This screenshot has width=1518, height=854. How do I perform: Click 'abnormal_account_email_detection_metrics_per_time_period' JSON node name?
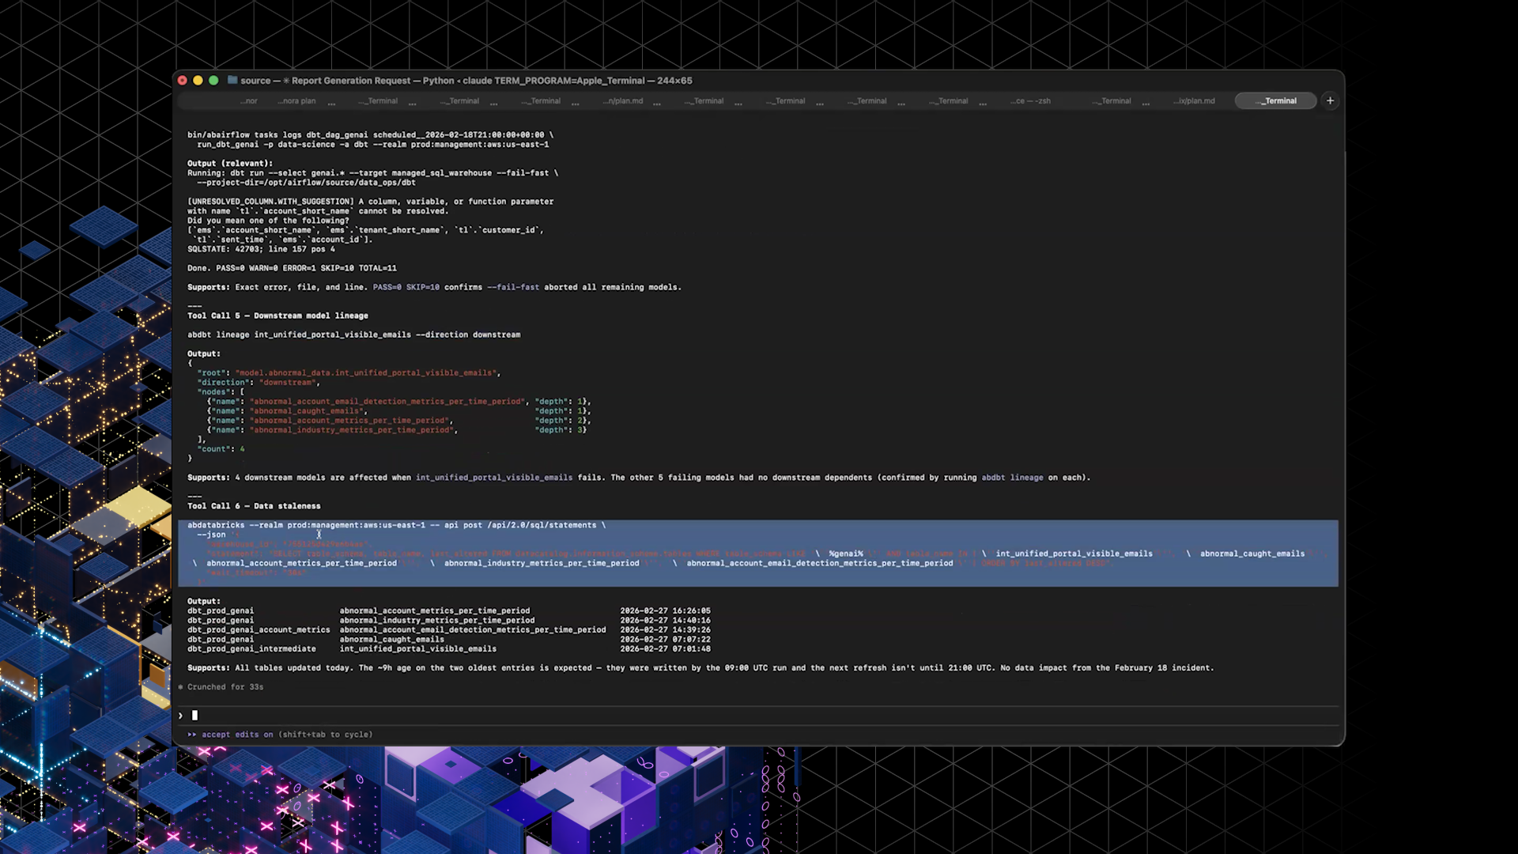tap(388, 402)
